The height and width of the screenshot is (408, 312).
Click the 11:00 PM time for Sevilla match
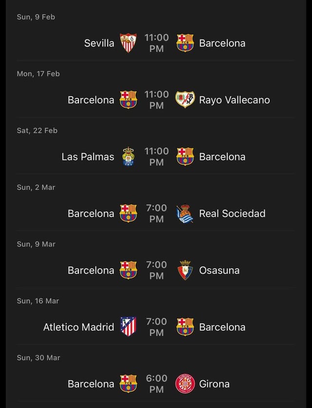click(156, 43)
